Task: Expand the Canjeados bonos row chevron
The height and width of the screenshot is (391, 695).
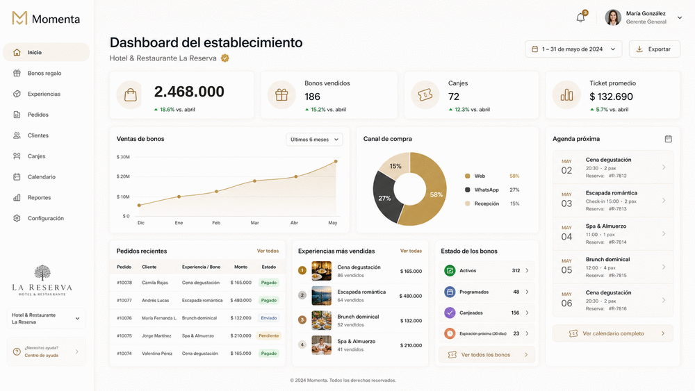Action: tap(527, 313)
